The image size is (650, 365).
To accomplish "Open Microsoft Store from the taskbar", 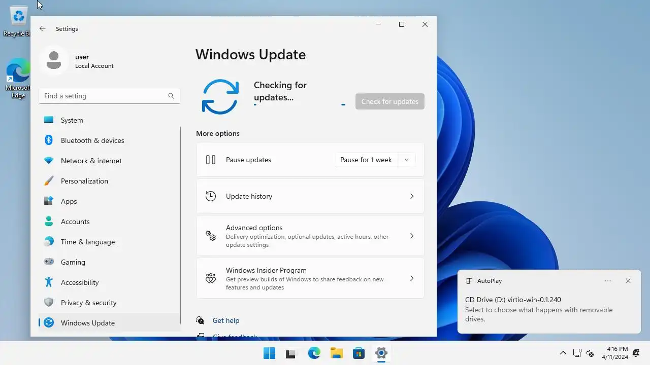I will point(359,353).
